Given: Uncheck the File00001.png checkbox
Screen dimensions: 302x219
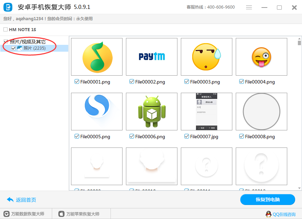Looking at the screenshot, I should 77,82.
